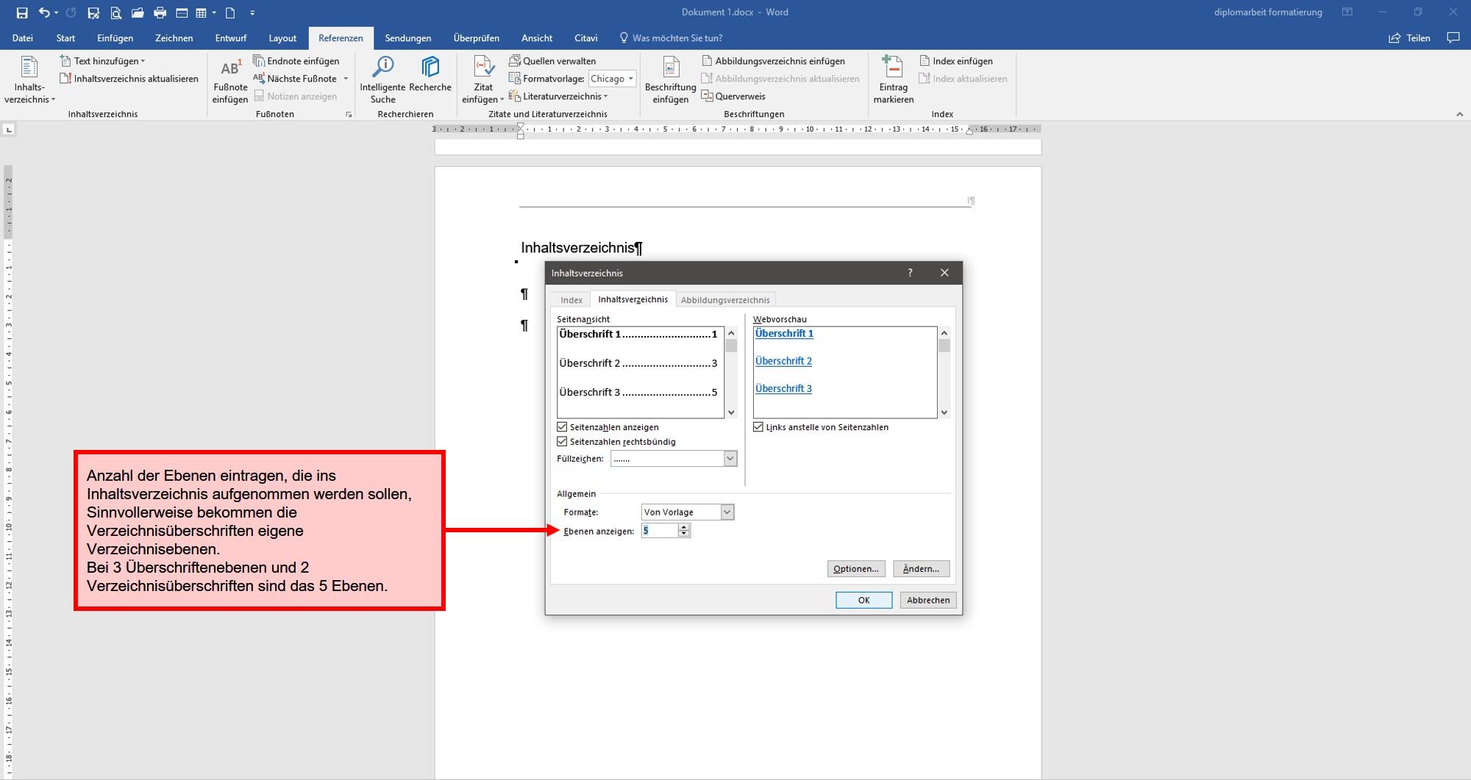Click the Abbrechen button
Viewport: 1471px width, 780px height.
(928, 600)
